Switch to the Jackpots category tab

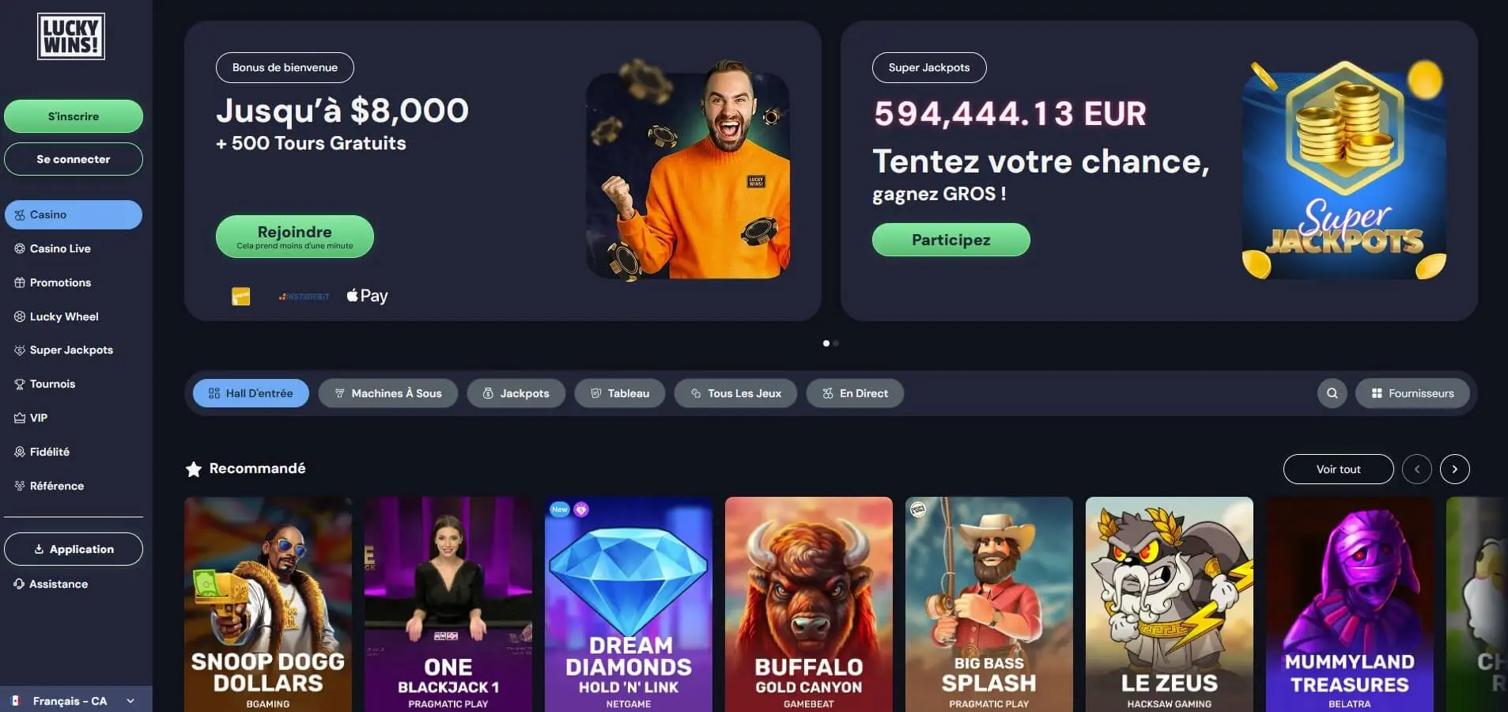tap(516, 393)
